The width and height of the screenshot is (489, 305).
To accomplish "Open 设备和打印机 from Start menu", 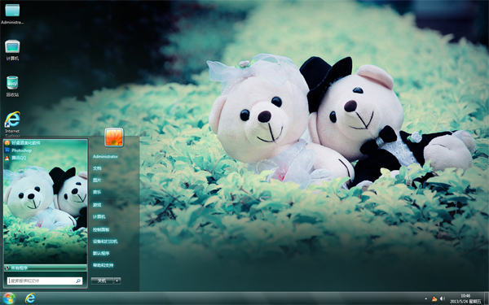I will [x=105, y=242].
